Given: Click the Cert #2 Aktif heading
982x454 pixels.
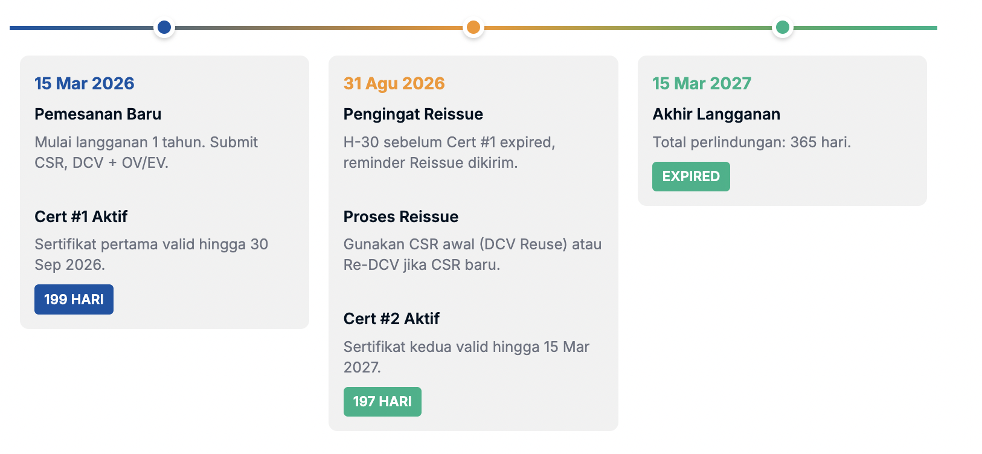Looking at the screenshot, I should coord(391,319).
